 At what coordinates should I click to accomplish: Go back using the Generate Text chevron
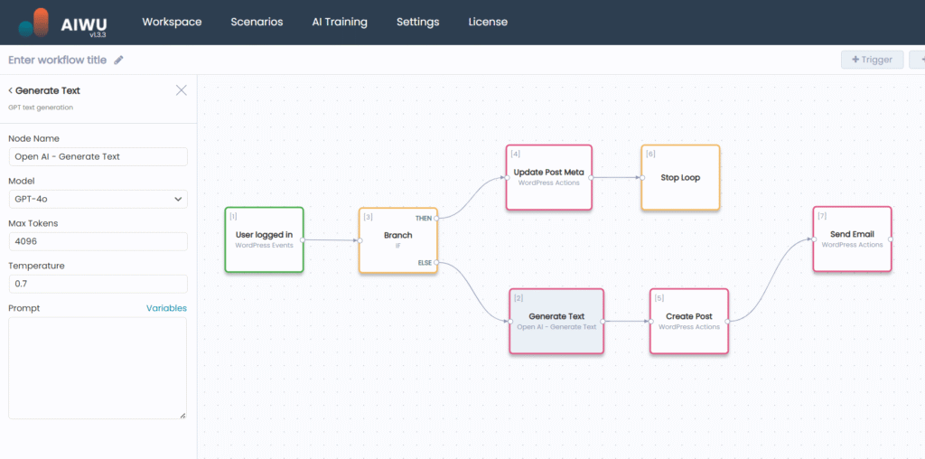tap(11, 90)
